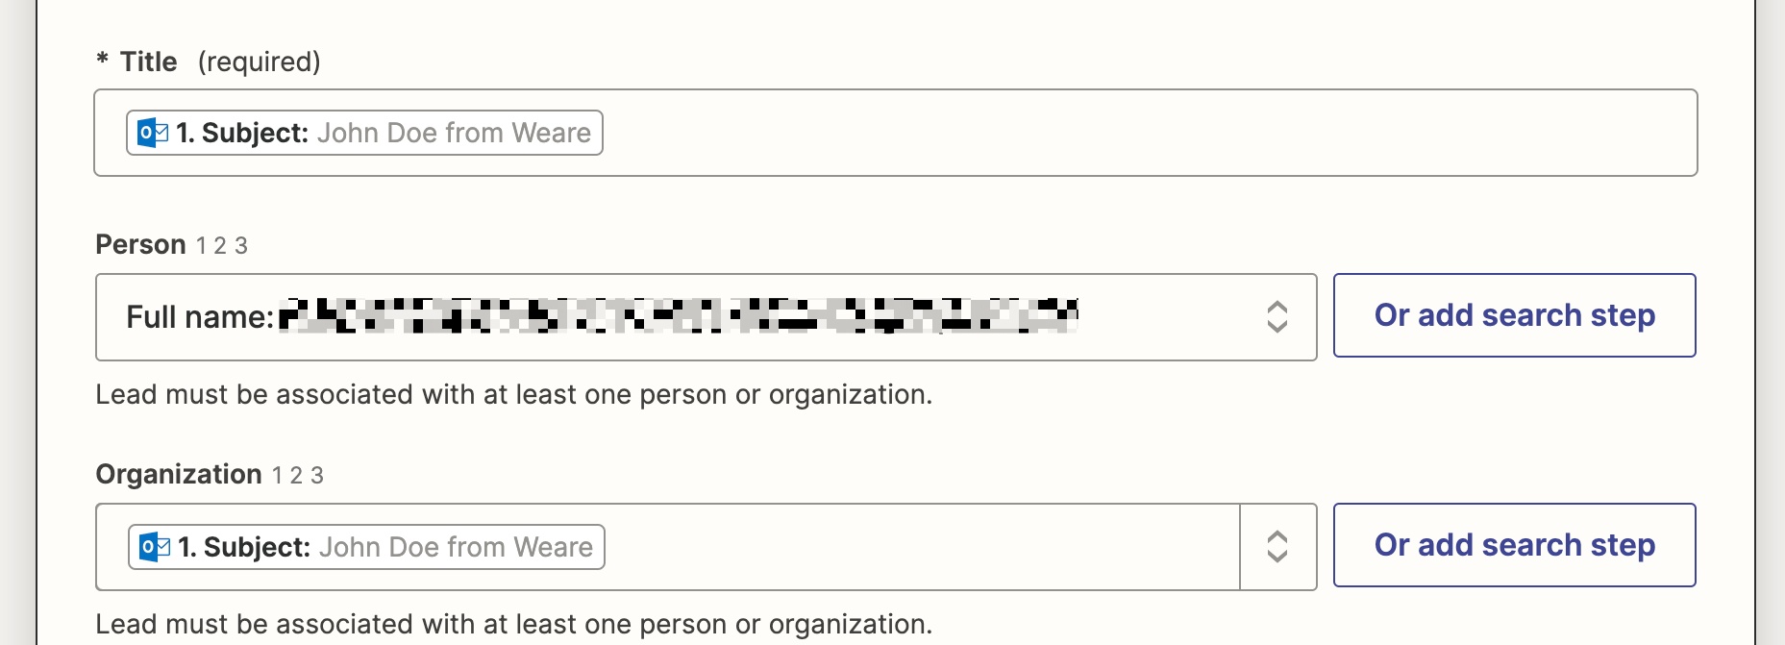The height and width of the screenshot is (645, 1785).
Task: Click the Title field label
Action: pyautogui.click(x=148, y=62)
